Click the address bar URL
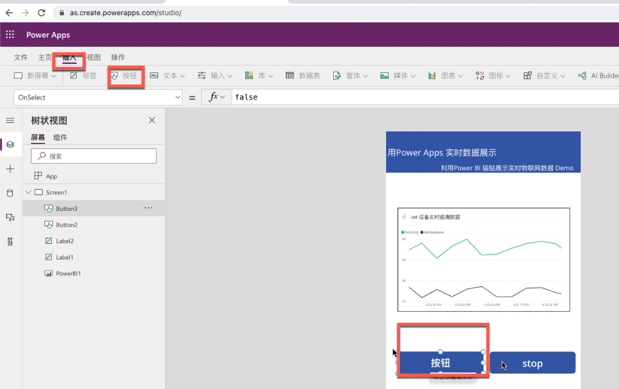Screen dimensions: 619x389 click(x=125, y=13)
